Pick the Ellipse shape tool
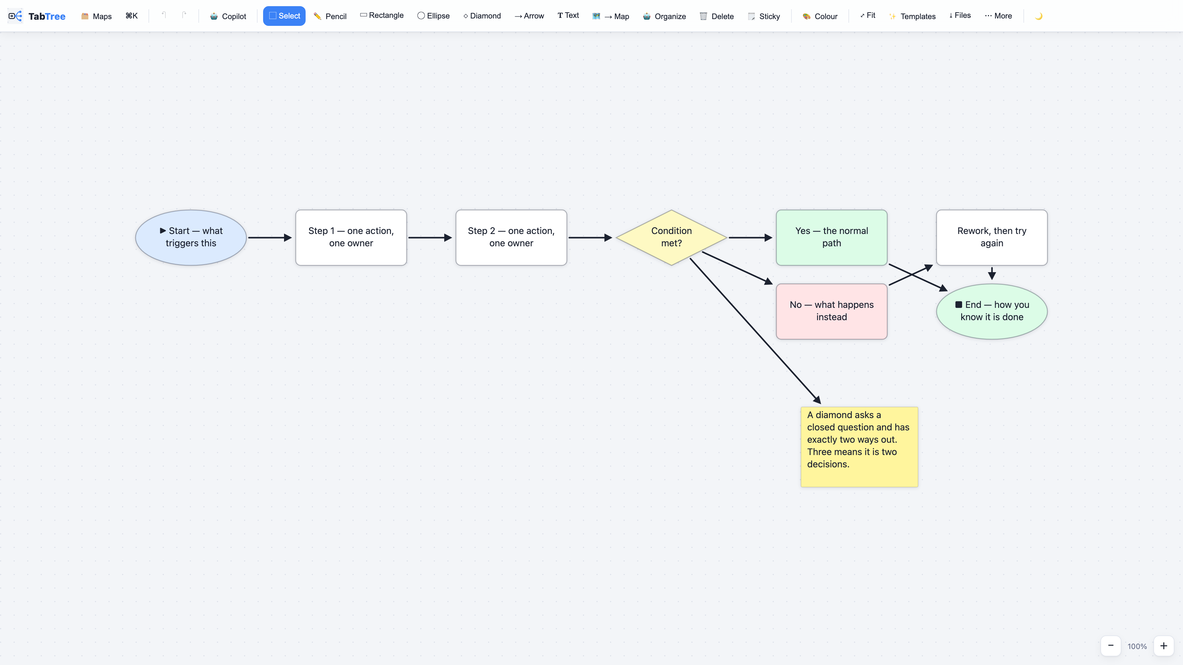 (433, 16)
